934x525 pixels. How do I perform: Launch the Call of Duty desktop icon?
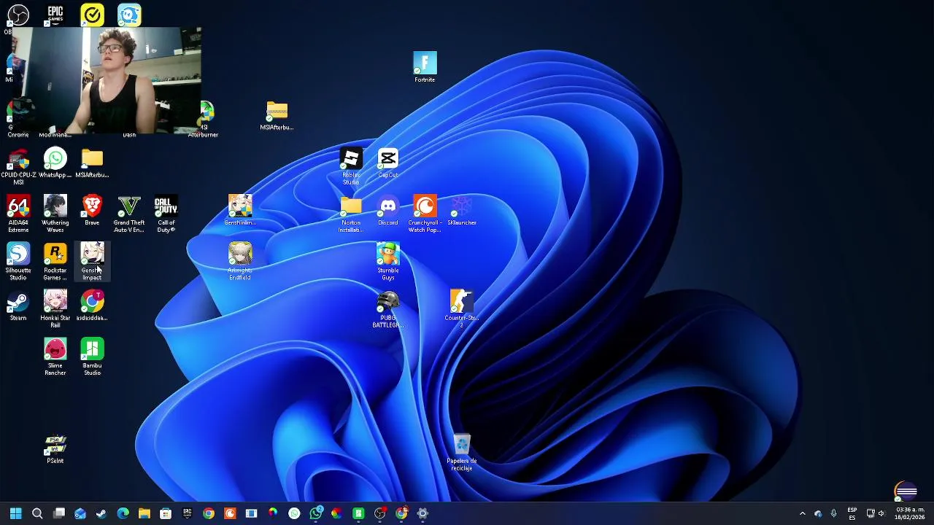tap(166, 214)
